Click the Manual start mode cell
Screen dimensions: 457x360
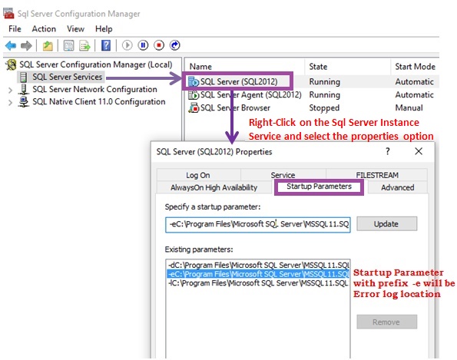[409, 107]
